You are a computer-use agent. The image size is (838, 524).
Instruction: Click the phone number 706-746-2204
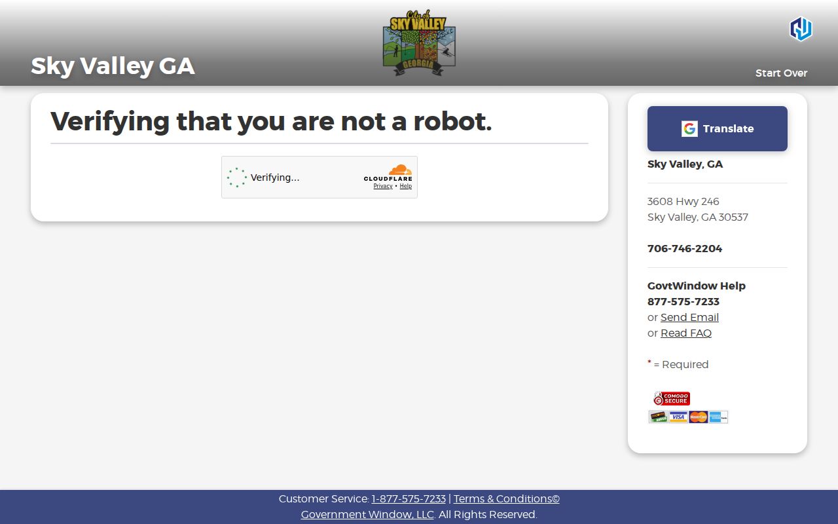coord(685,249)
